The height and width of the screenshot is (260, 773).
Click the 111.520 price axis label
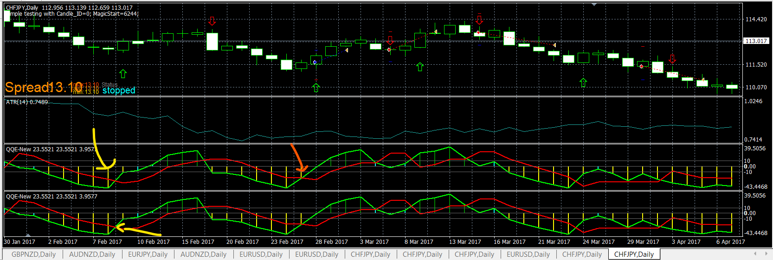pyautogui.click(x=756, y=65)
